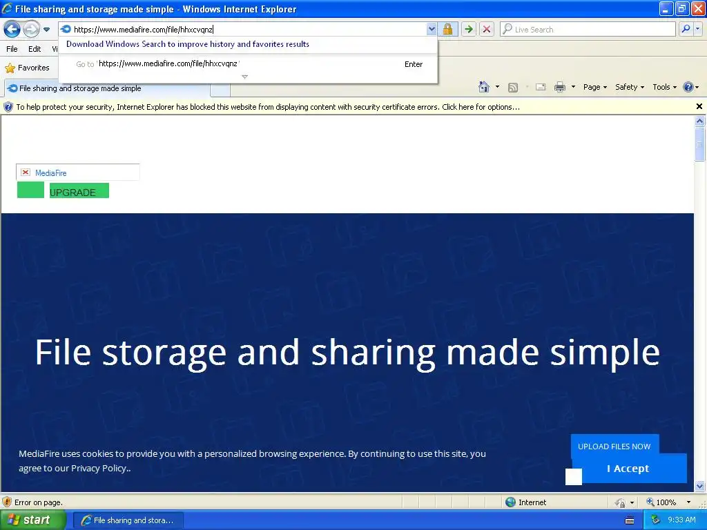
Task: Click the Home icon in command bar
Action: [x=484, y=87]
